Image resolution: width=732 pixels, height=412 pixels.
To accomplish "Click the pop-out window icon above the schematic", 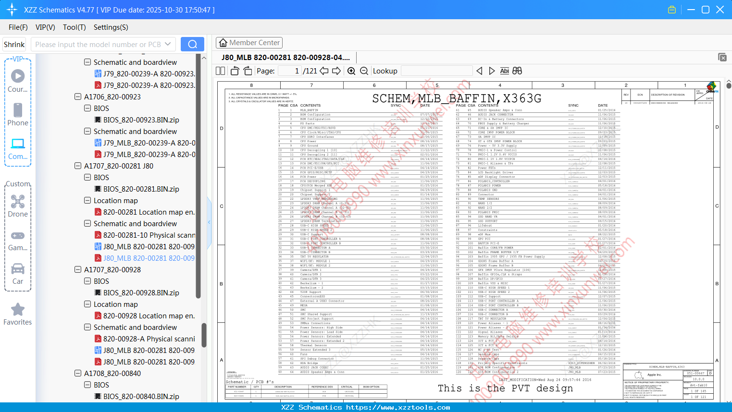I will click(x=722, y=57).
